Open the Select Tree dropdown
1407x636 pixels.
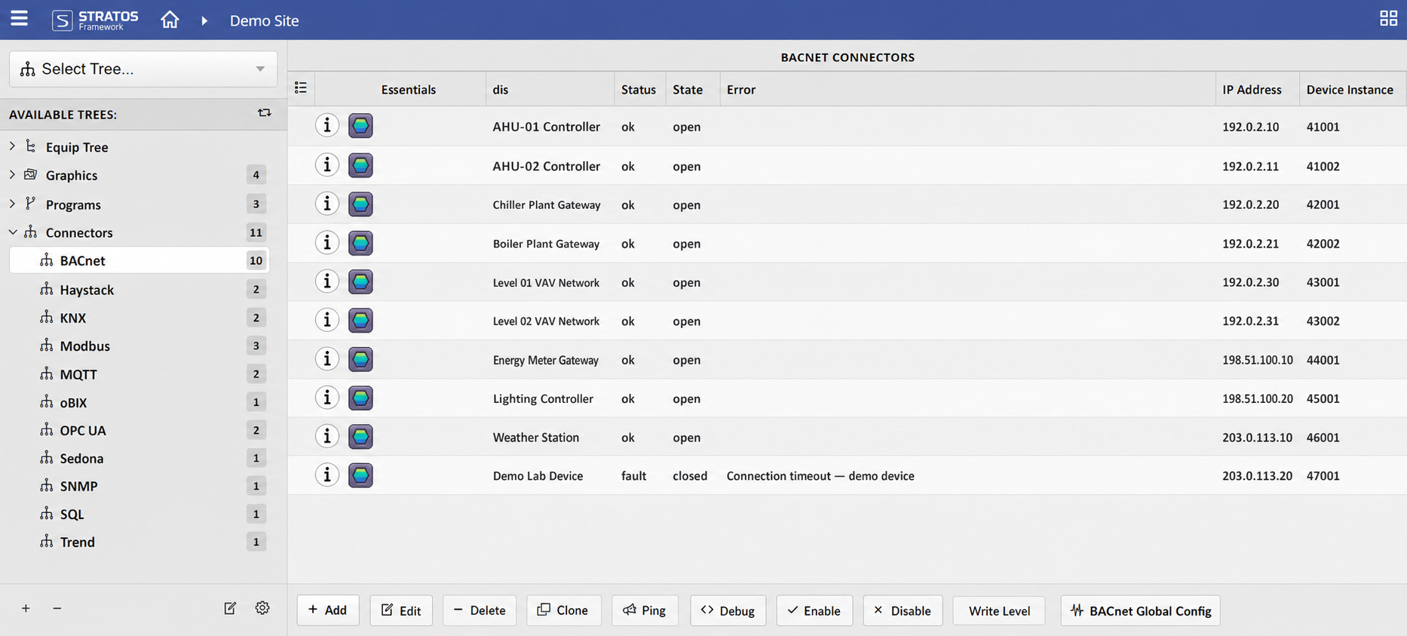tap(143, 69)
